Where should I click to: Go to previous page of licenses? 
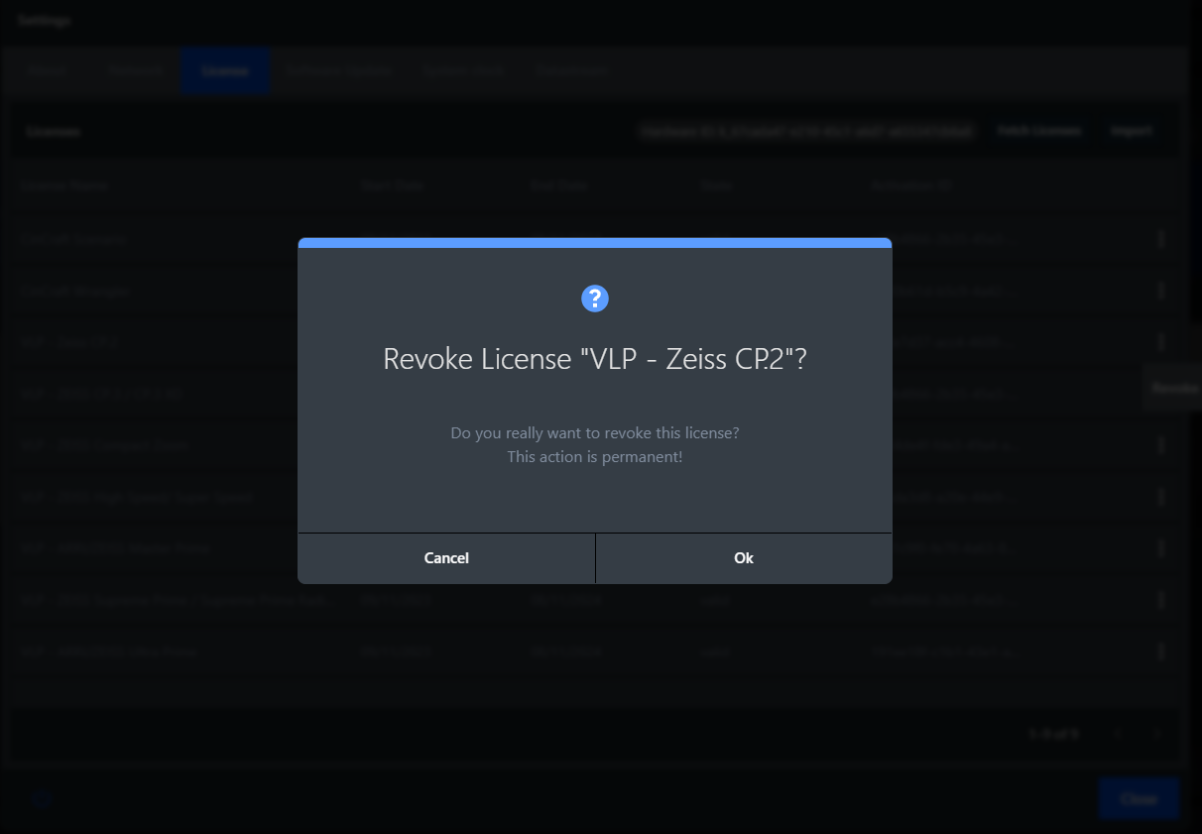pyautogui.click(x=1118, y=734)
